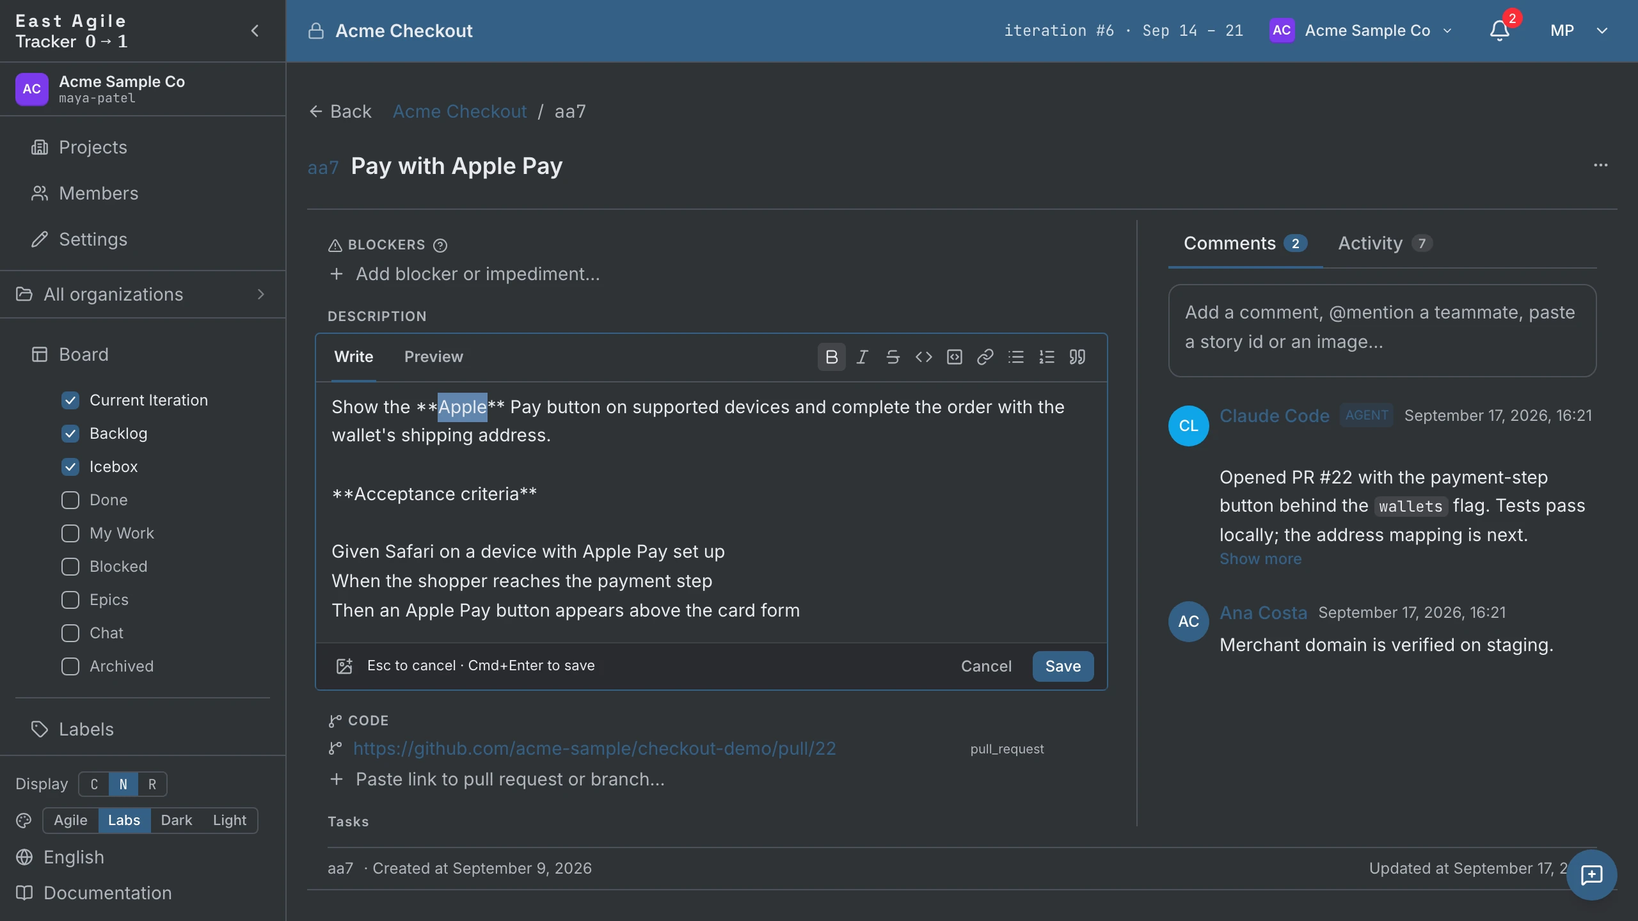Click the comment input box
1638x921 pixels.
[1382, 330]
